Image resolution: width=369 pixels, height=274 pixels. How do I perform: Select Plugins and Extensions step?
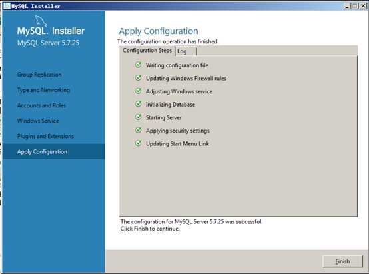tap(45, 136)
